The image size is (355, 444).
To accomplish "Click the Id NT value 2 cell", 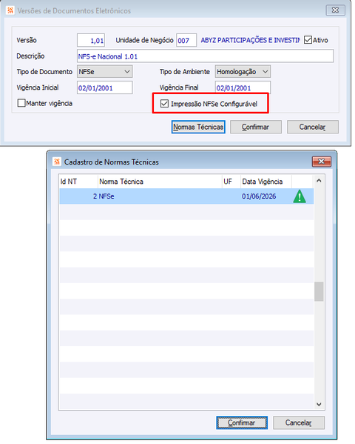I will click(78, 196).
